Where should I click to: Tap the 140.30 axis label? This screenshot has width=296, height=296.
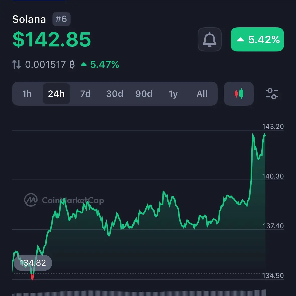pyautogui.click(x=273, y=176)
